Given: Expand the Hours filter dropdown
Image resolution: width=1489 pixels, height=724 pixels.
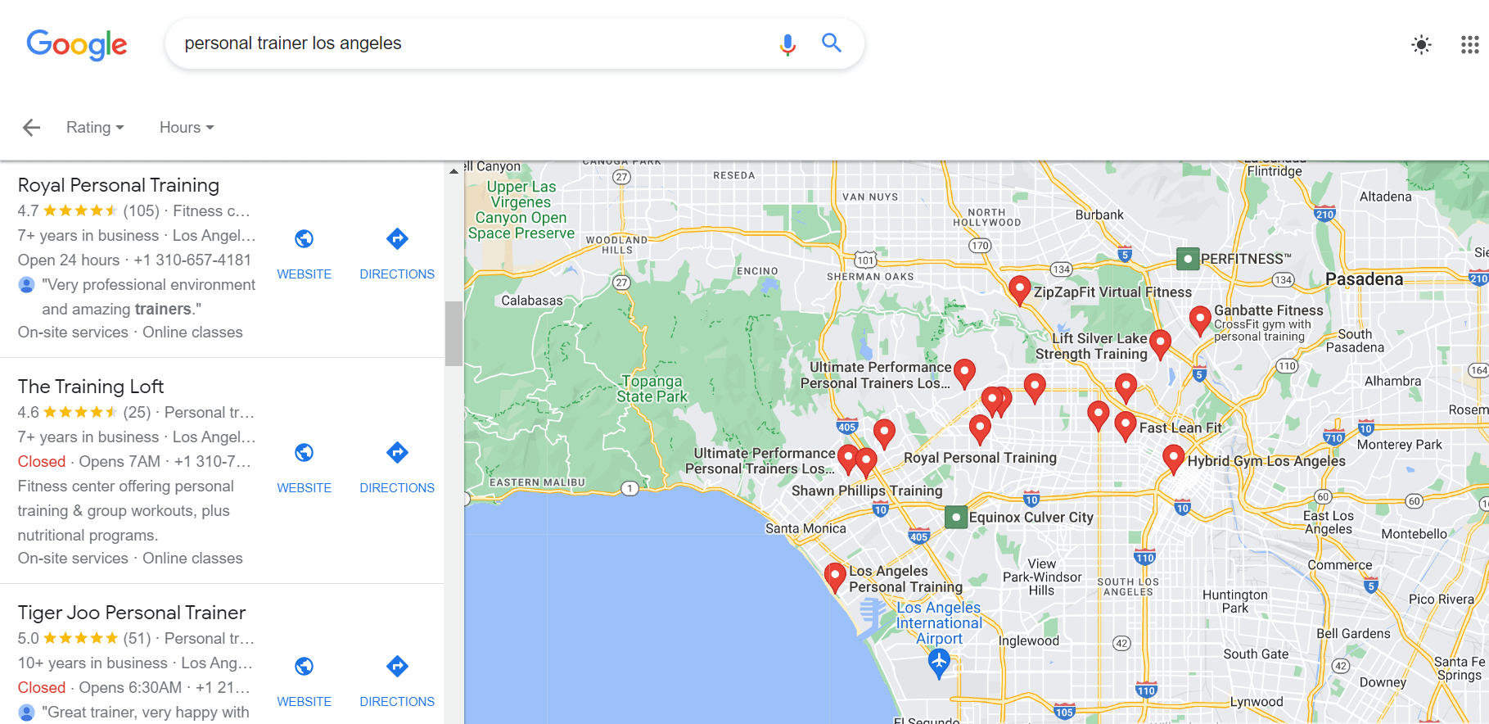Looking at the screenshot, I should pyautogui.click(x=187, y=128).
